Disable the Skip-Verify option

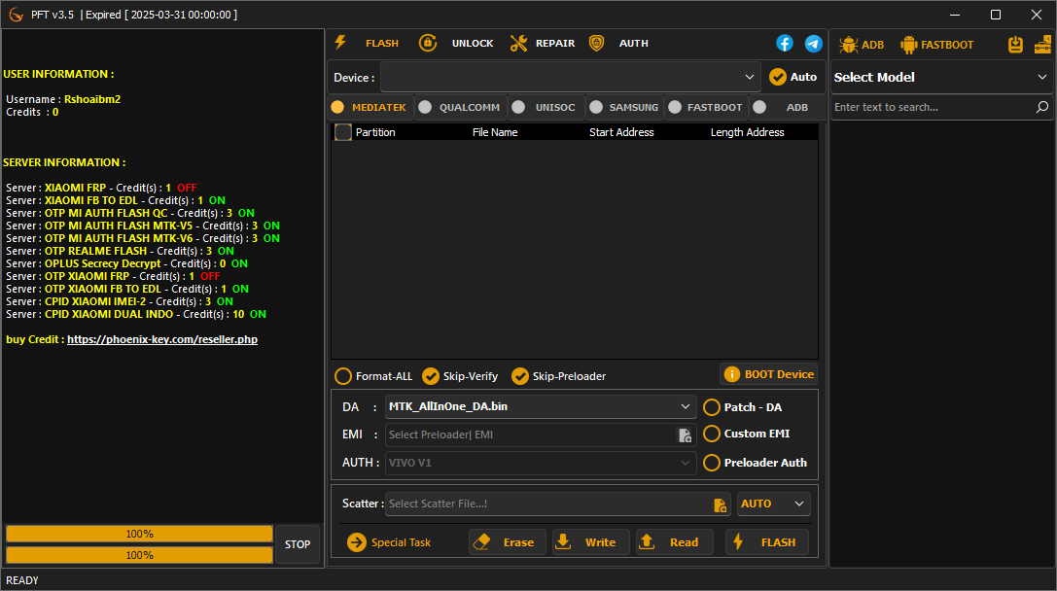click(431, 375)
